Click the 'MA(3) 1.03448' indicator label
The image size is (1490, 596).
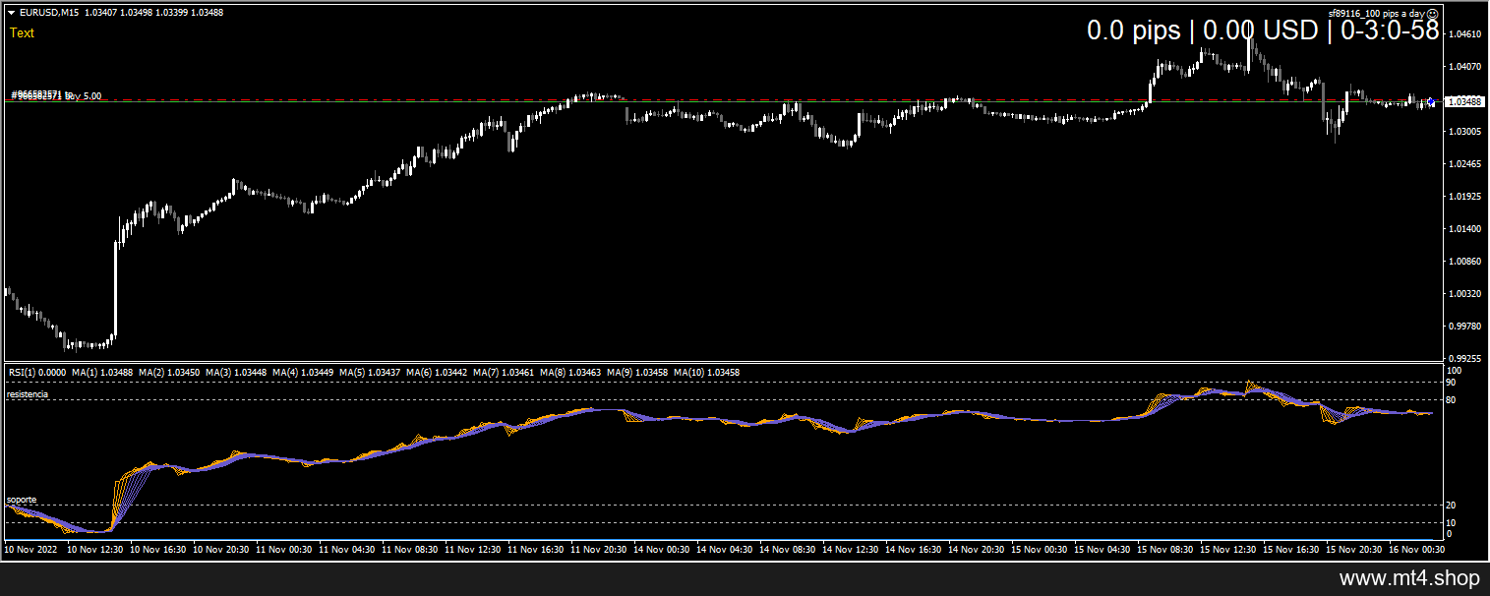[x=236, y=373]
